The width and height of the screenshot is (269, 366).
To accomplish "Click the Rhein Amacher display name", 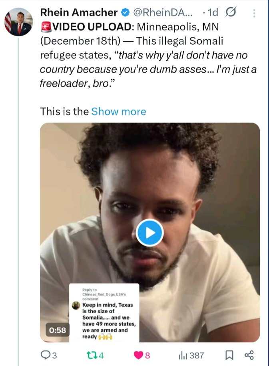I will (x=79, y=13).
